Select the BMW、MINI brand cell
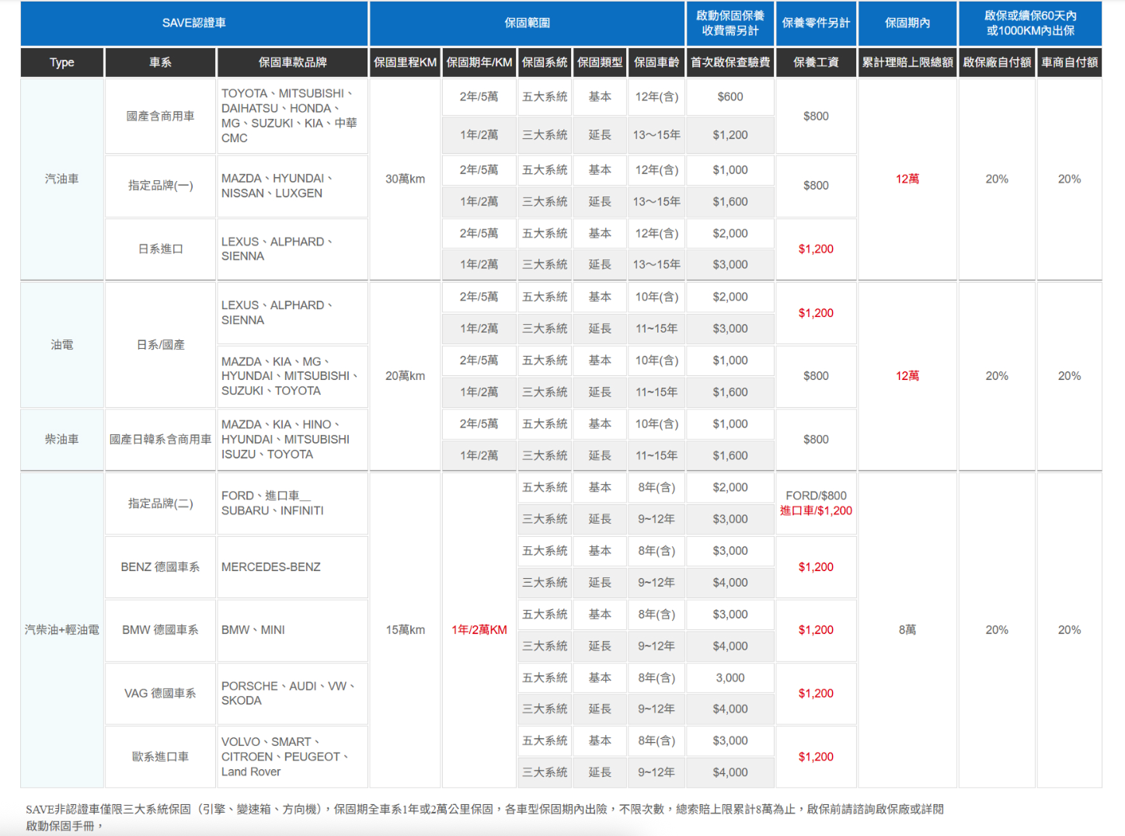The width and height of the screenshot is (1125, 836). pos(253,630)
